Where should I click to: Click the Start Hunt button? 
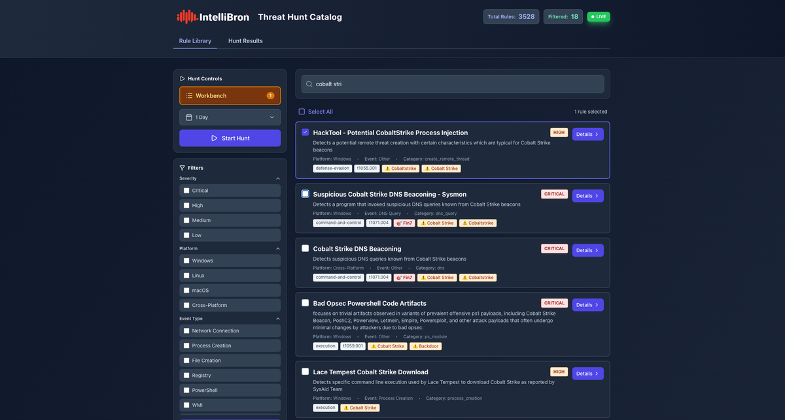[x=230, y=138]
